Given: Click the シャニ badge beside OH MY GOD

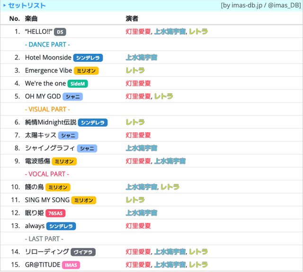Looking at the screenshot, I should point(72,96).
